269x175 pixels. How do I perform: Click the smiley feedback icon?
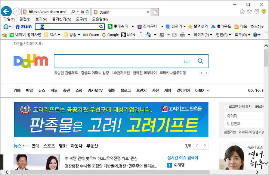pos(264,12)
